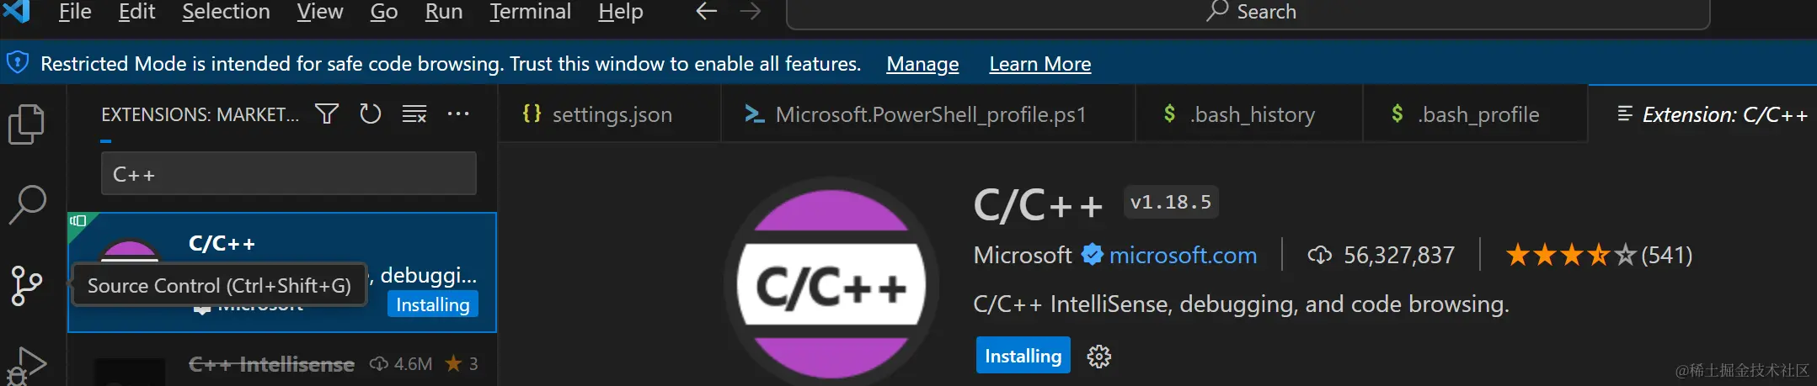Click the extensions search field containing C++
Screen dimensions: 1817x386
(x=289, y=174)
